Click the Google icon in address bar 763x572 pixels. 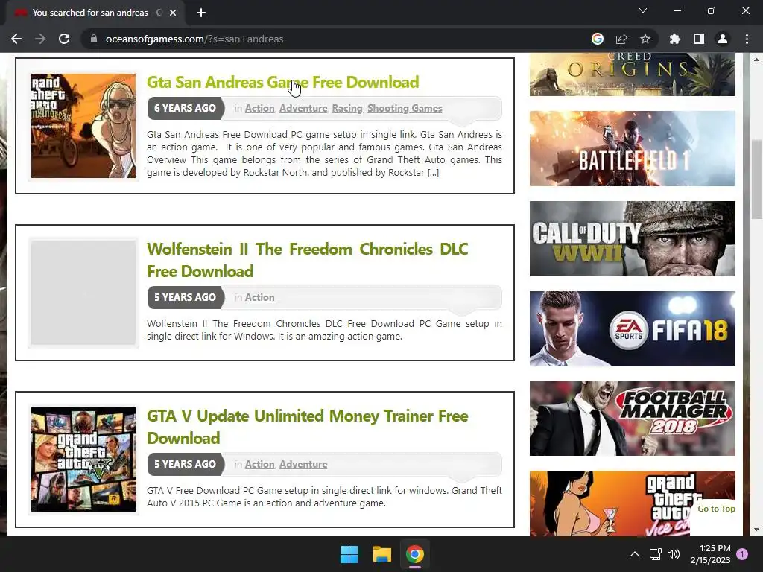[x=598, y=39]
